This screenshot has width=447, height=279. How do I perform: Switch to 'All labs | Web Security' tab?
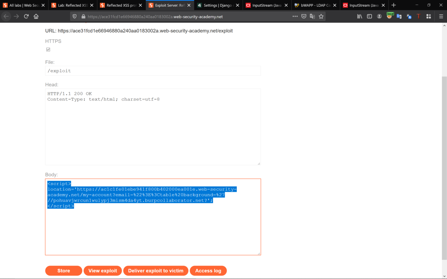24,5
